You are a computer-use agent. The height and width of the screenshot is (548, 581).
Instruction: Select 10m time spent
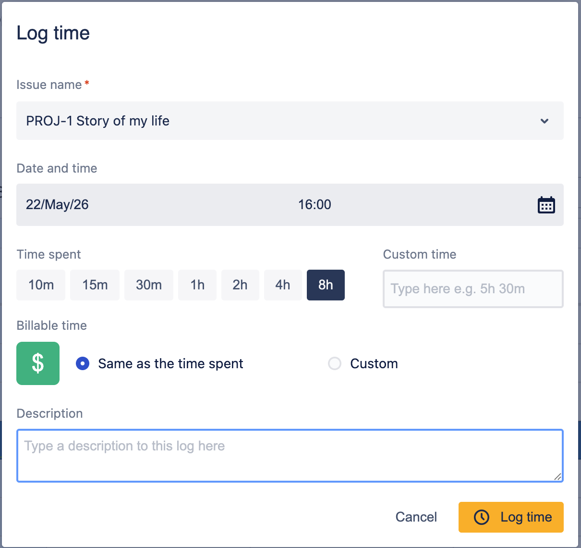coord(41,285)
